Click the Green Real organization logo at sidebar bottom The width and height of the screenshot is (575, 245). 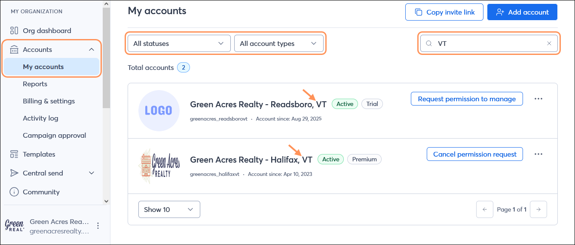14,226
